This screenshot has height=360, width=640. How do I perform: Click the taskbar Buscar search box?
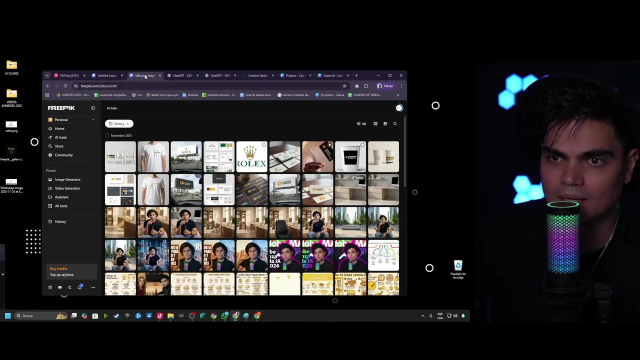point(41,315)
